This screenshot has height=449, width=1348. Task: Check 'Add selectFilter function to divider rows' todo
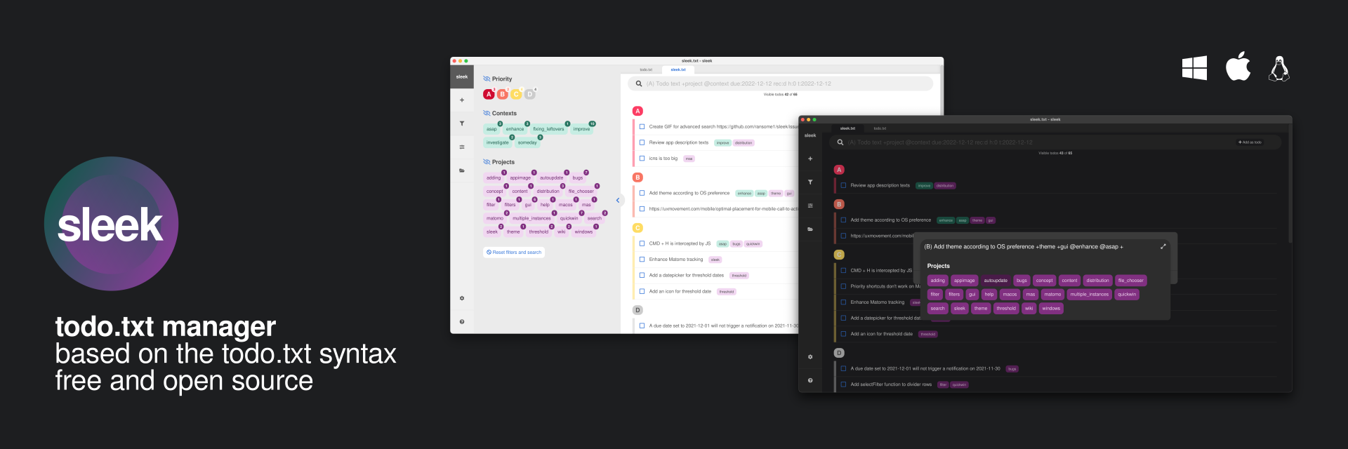[x=843, y=384]
